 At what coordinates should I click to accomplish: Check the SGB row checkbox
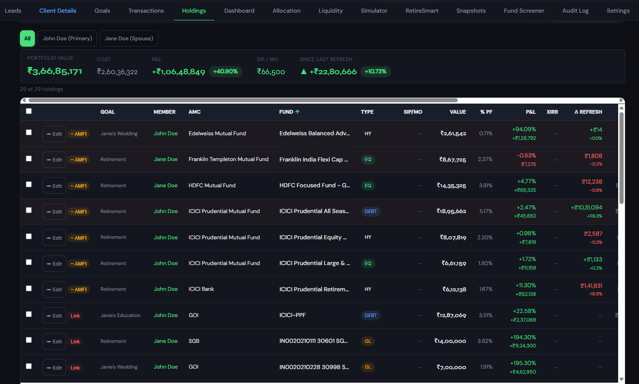(29, 340)
